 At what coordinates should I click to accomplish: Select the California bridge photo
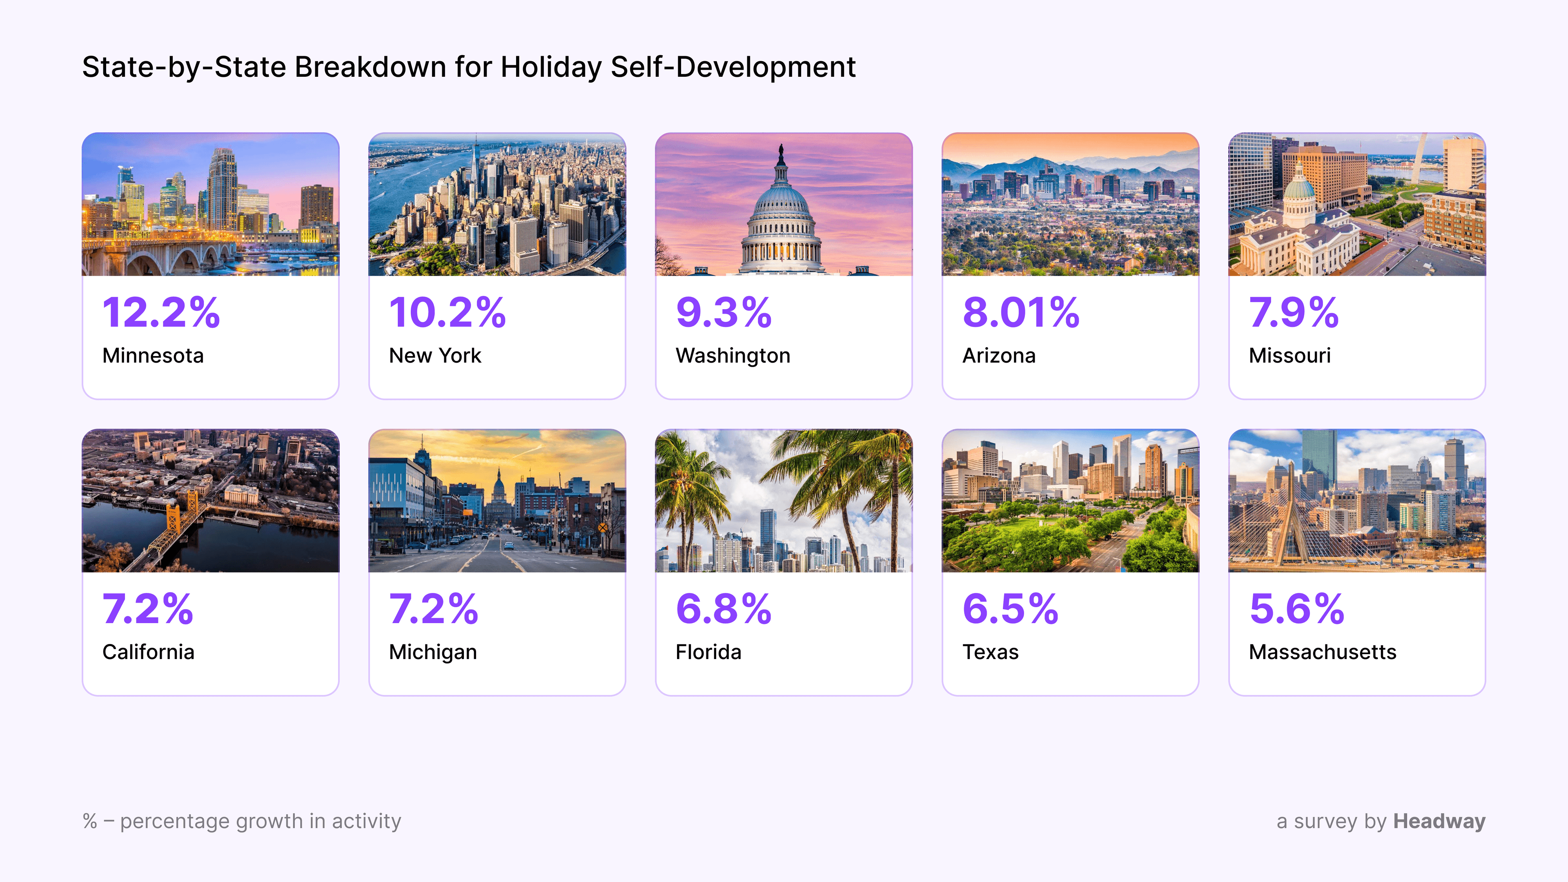click(x=210, y=500)
